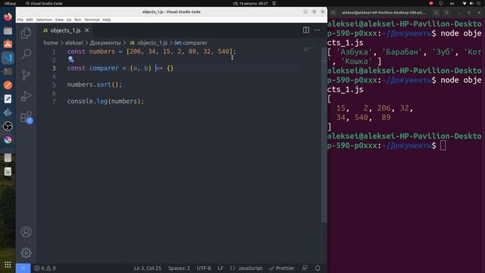Click the comparer symbol breadcrumb
The height and width of the screenshot is (273, 485).
pyautogui.click(x=191, y=42)
